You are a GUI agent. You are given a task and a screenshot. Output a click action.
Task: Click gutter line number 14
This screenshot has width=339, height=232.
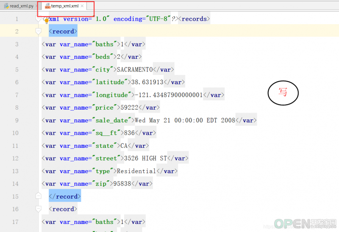tap(15, 184)
